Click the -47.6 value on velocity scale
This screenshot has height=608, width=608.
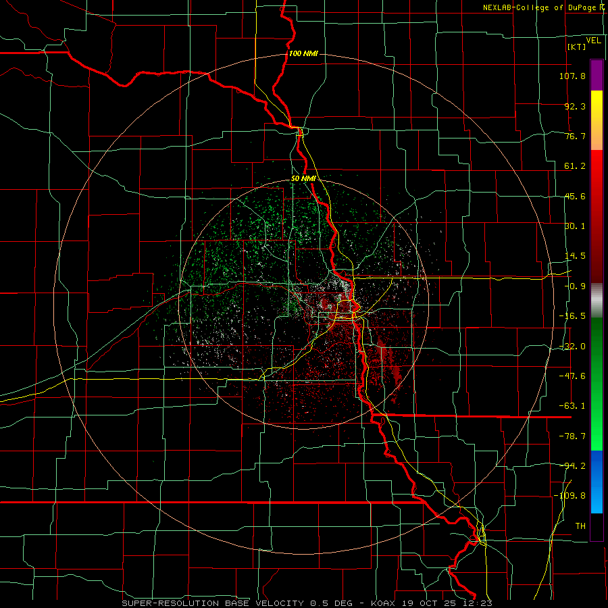pyautogui.click(x=572, y=376)
